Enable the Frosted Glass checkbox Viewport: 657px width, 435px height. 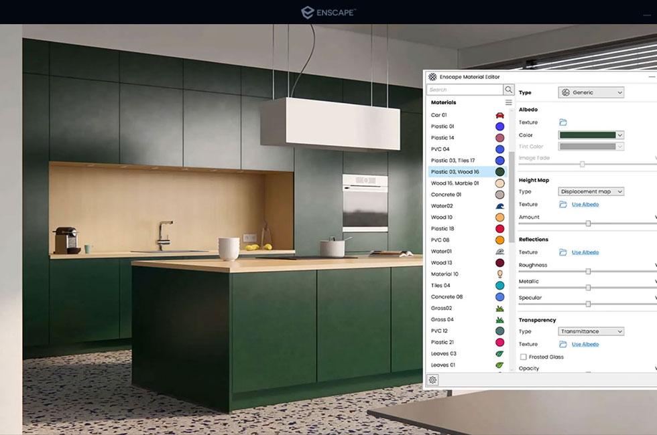pyautogui.click(x=524, y=357)
